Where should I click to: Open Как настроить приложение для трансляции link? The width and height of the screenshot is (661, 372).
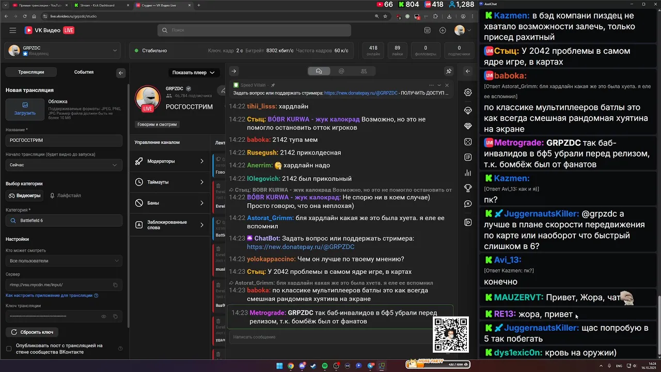pos(52,296)
